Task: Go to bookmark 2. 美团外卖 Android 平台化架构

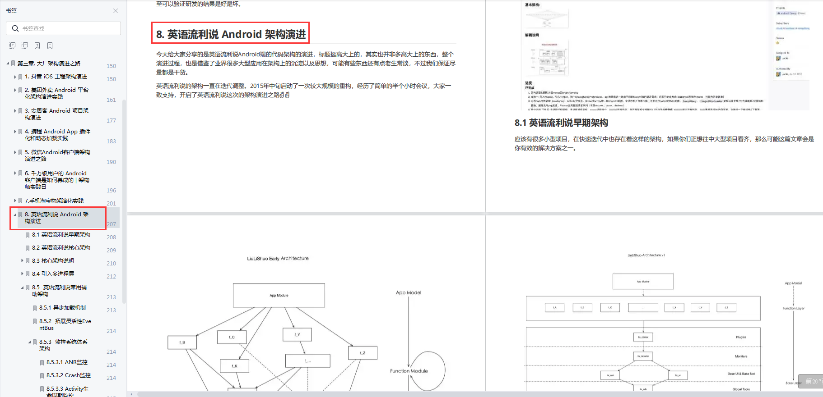Action: pyautogui.click(x=57, y=93)
